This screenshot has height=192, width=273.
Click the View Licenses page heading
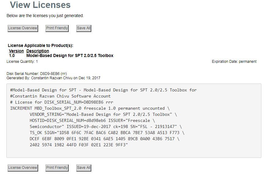40,5
